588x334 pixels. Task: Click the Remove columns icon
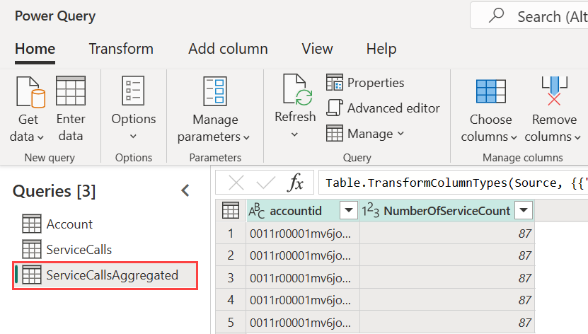click(554, 92)
